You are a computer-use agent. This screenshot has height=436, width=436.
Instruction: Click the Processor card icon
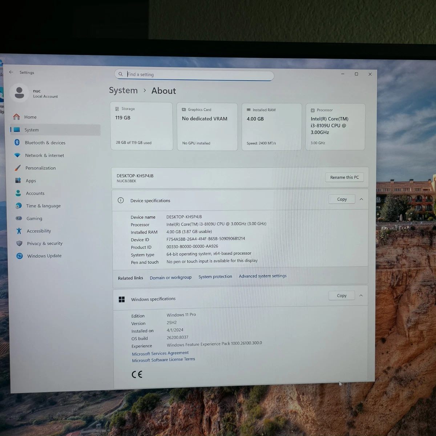[x=312, y=110]
